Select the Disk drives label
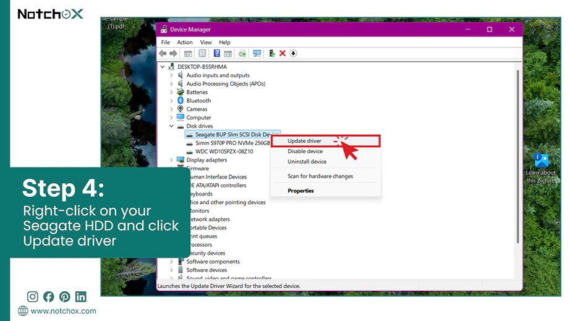This screenshot has height=321, width=570. [200, 126]
